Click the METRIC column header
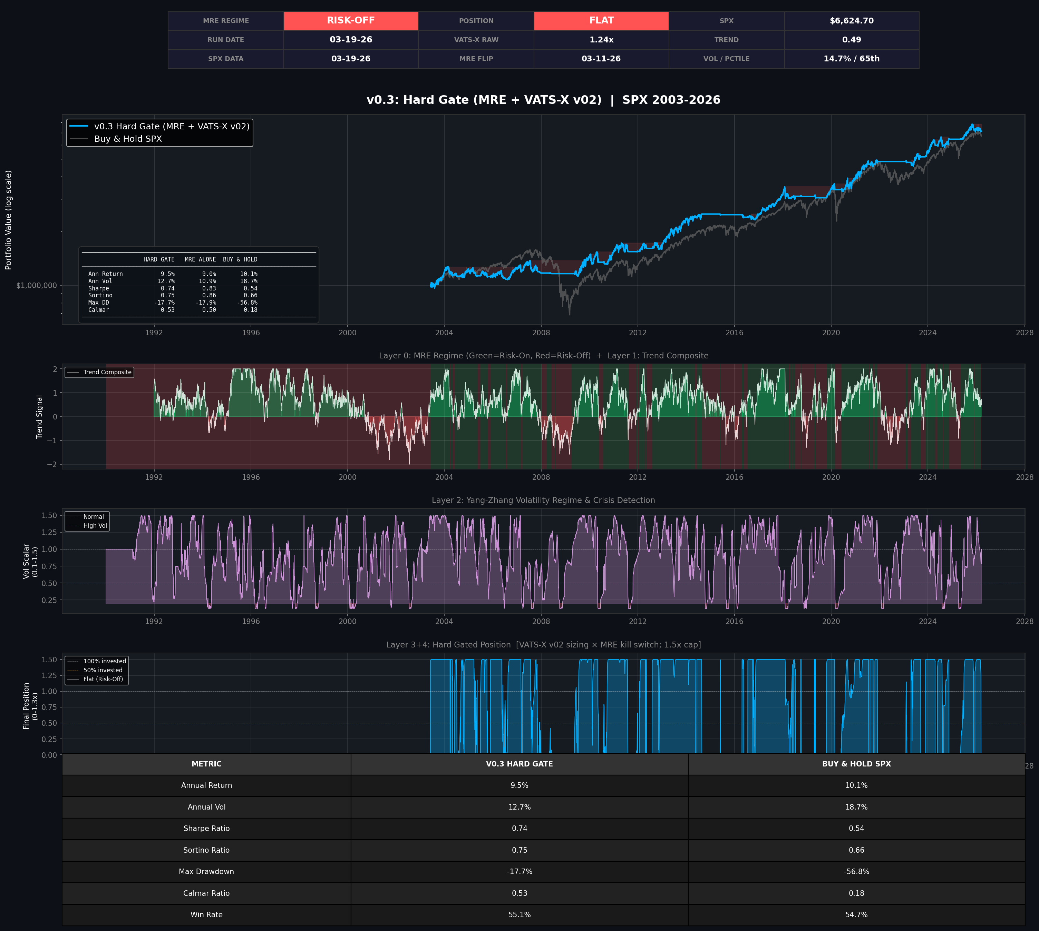 coord(206,764)
